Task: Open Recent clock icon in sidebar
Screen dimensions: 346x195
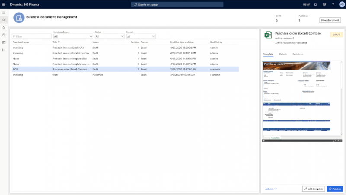Action: click(3, 35)
